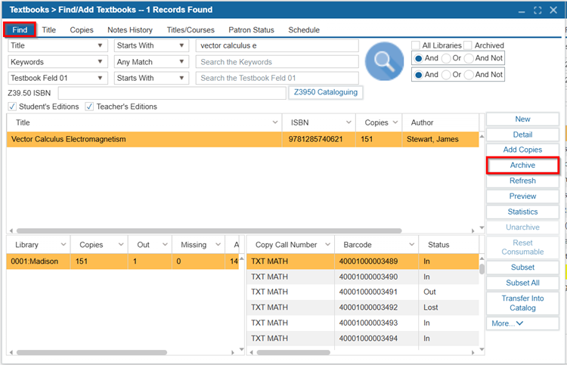Switch to the Find tab

pos(20,29)
